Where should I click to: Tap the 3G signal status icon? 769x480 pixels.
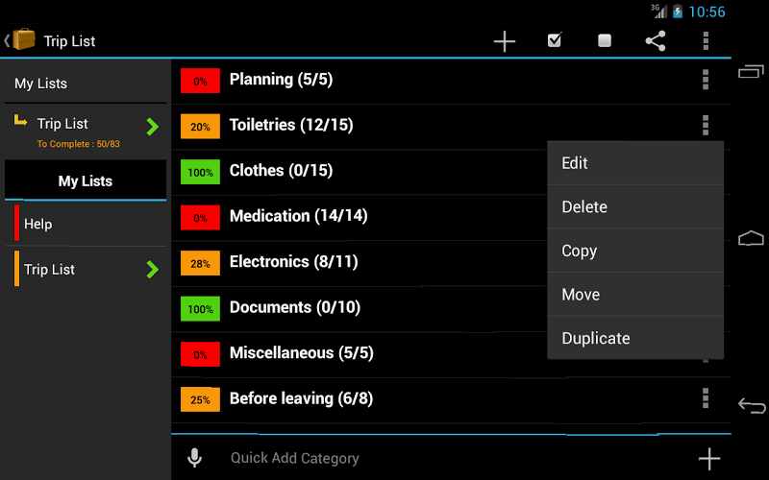point(658,11)
